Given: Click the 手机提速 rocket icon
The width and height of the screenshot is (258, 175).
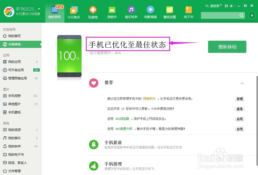Looking at the screenshot, I should [x=94, y=145].
